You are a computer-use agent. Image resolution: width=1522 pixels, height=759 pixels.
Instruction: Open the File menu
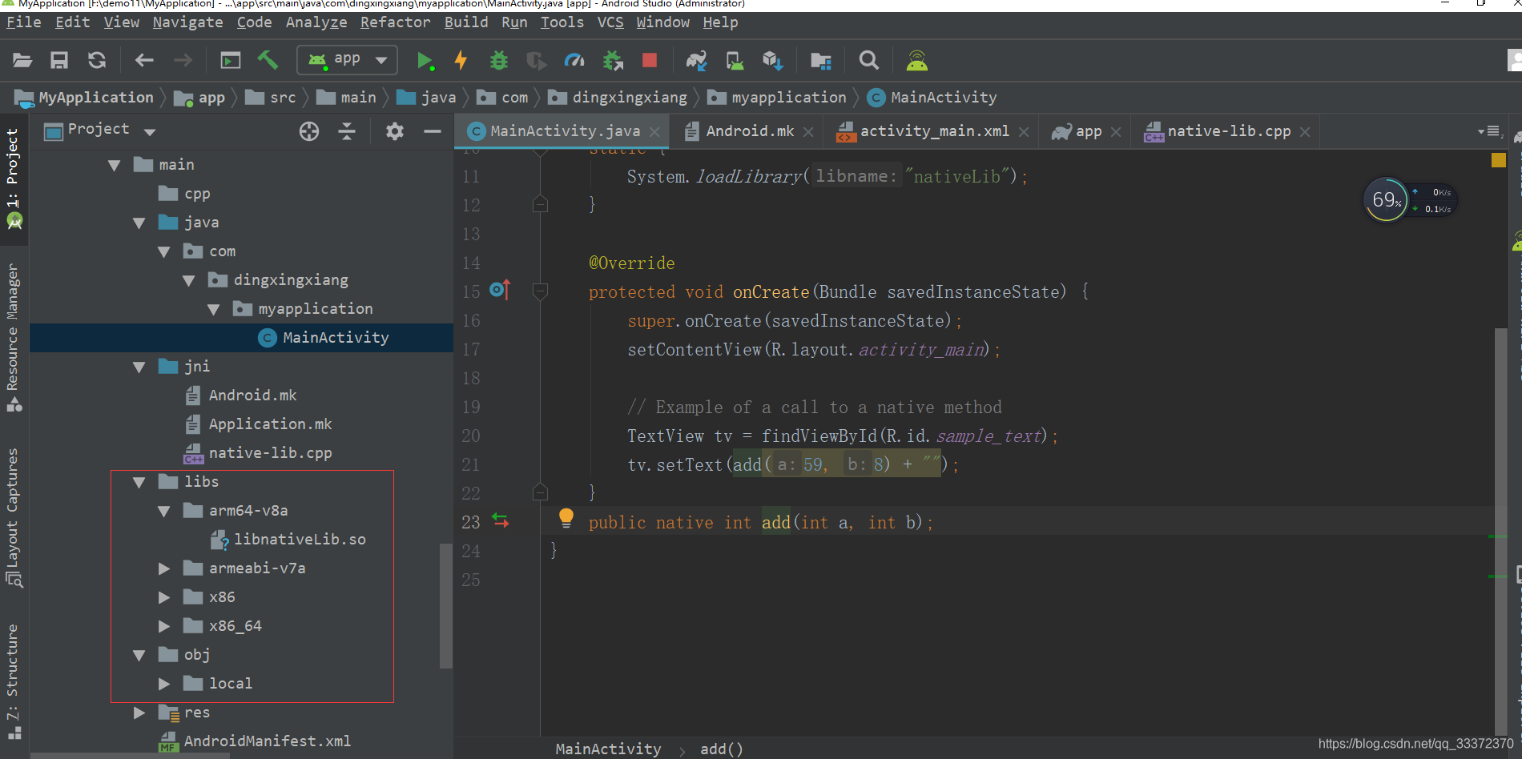(x=24, y=22)
